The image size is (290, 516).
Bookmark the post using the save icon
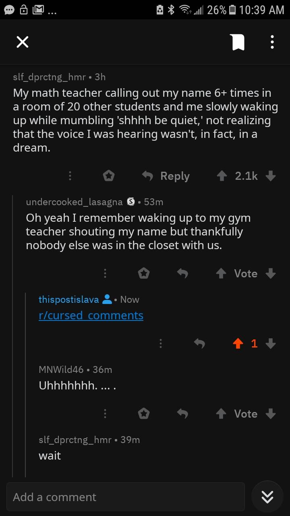tap(238, 42)
